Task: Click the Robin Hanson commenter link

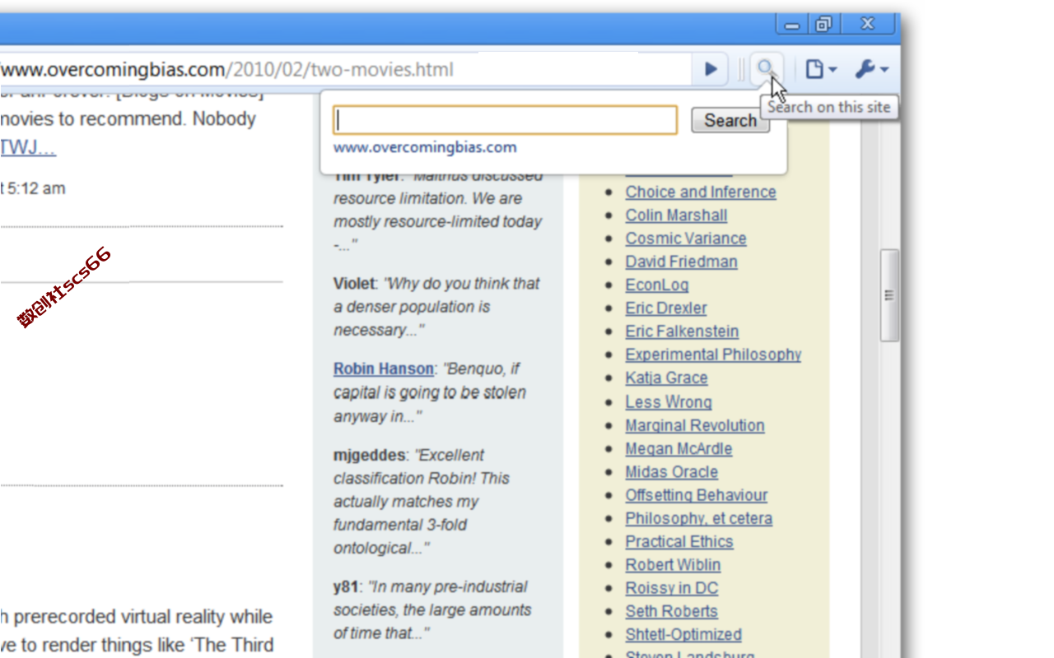Action: [x=384, y=368]
